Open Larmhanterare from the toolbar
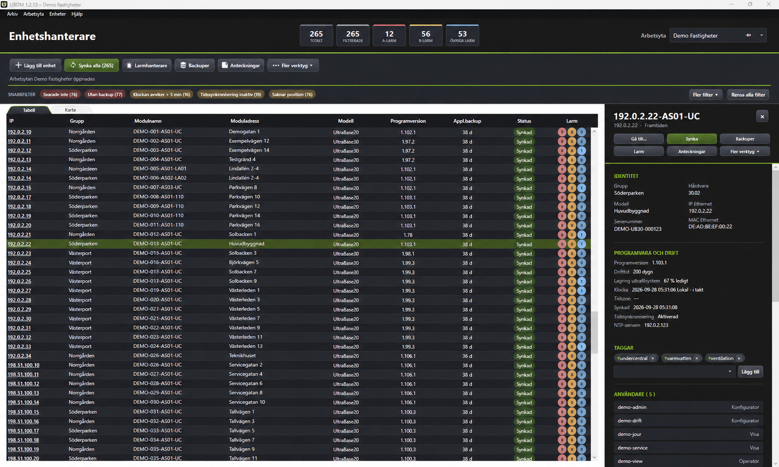 (x=147, y=65)
